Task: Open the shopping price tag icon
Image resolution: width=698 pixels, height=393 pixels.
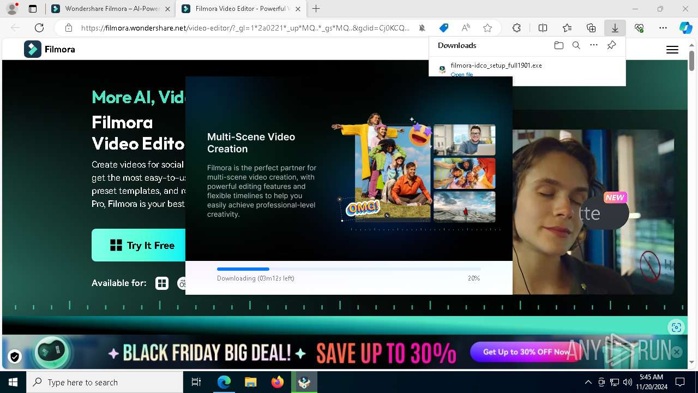Action: point(444,28)
